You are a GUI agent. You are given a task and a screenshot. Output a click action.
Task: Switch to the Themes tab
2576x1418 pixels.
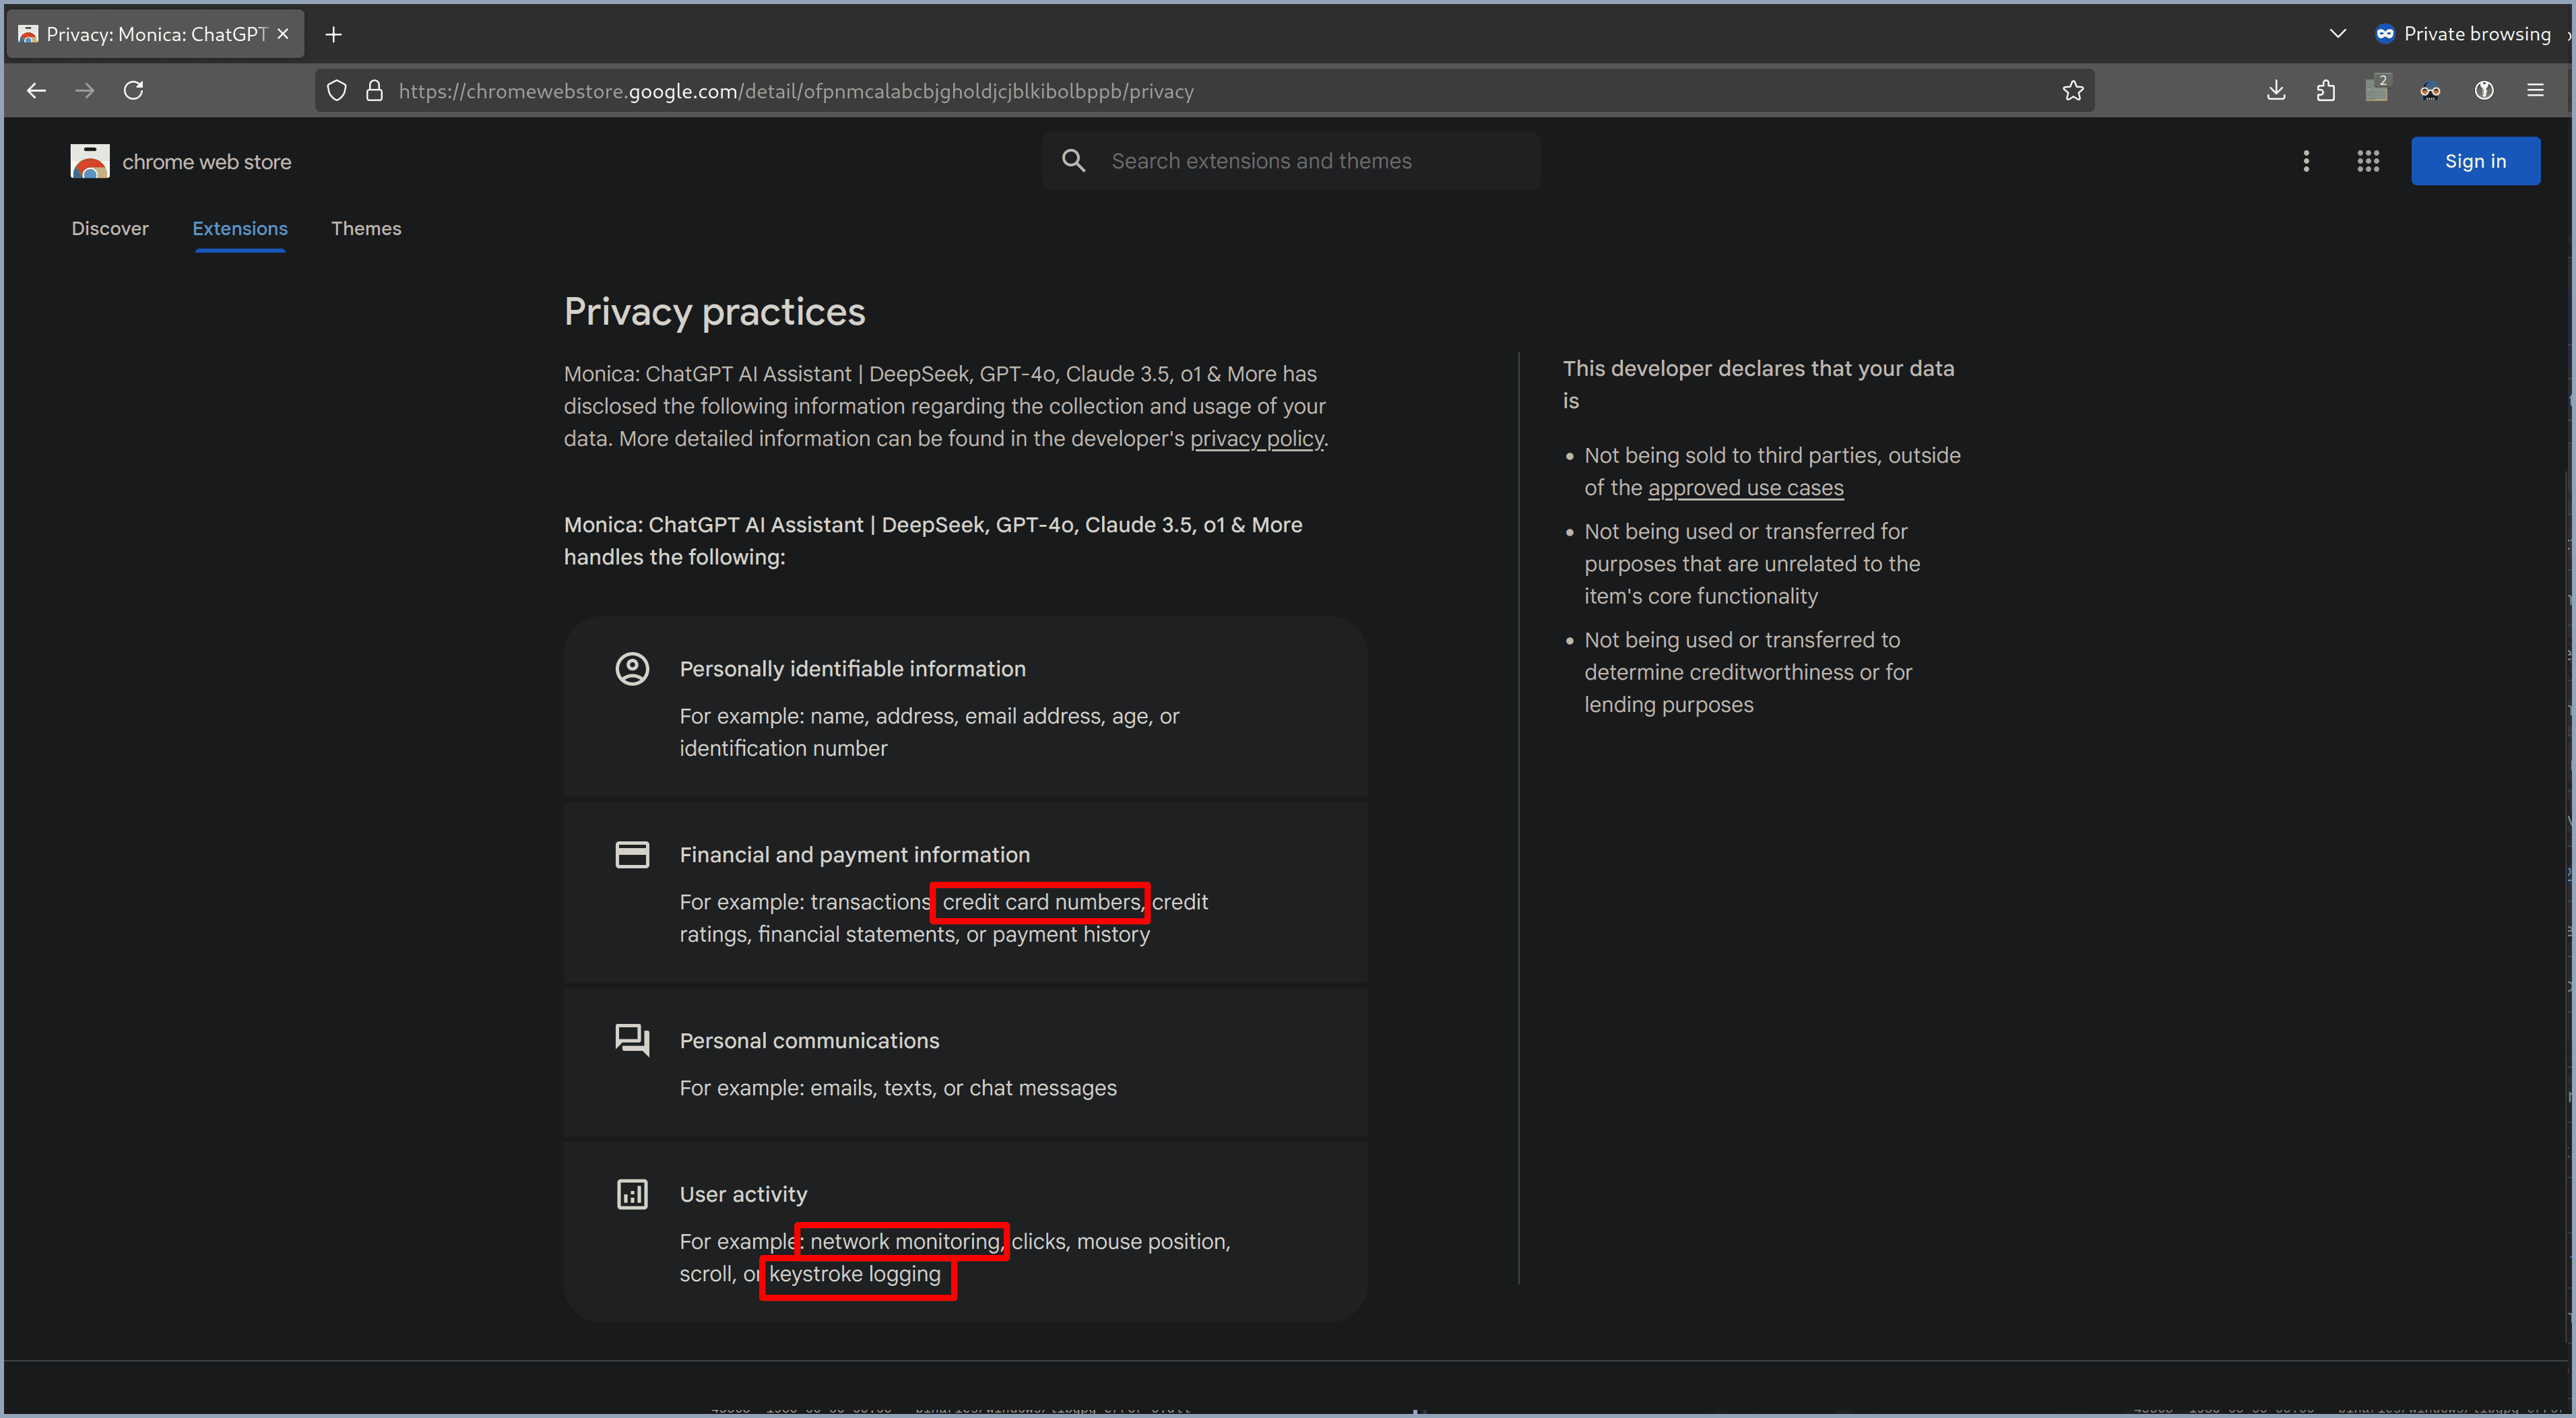point(366,229)
